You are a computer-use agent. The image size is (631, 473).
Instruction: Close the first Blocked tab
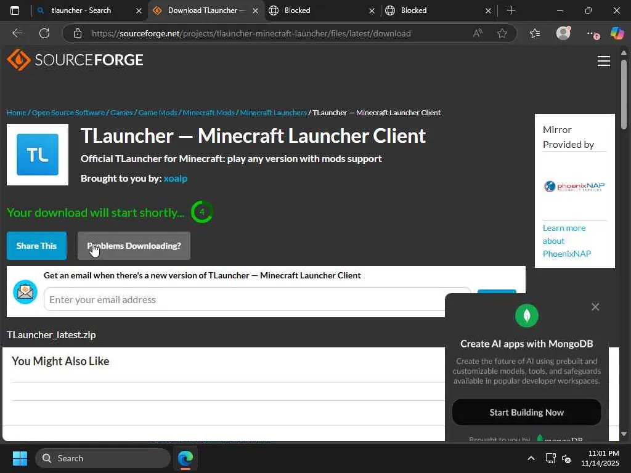coord(372,11)
